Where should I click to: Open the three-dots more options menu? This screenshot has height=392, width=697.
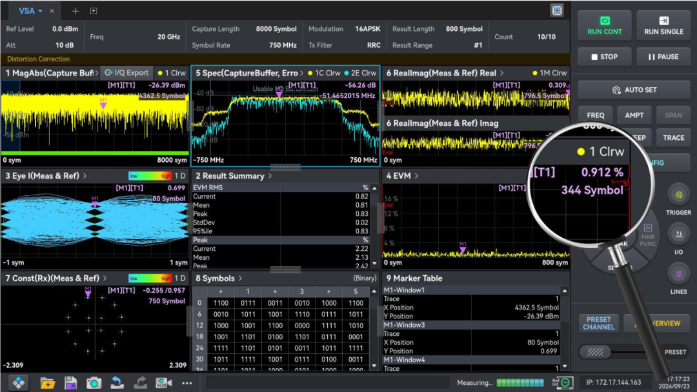pos(187,383)
